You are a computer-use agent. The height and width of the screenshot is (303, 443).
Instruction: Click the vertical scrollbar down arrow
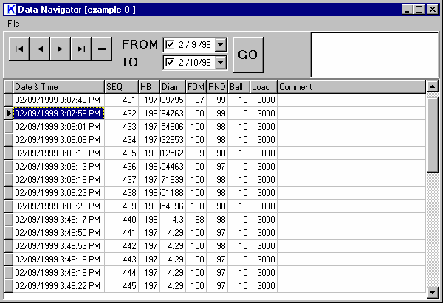click(432, 291)
